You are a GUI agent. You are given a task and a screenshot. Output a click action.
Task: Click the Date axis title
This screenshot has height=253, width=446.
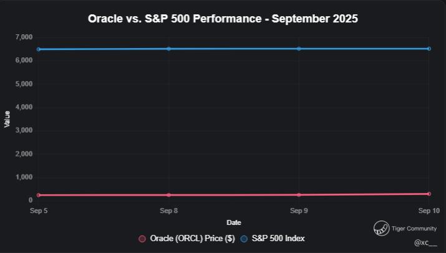(x=234, y=222)
